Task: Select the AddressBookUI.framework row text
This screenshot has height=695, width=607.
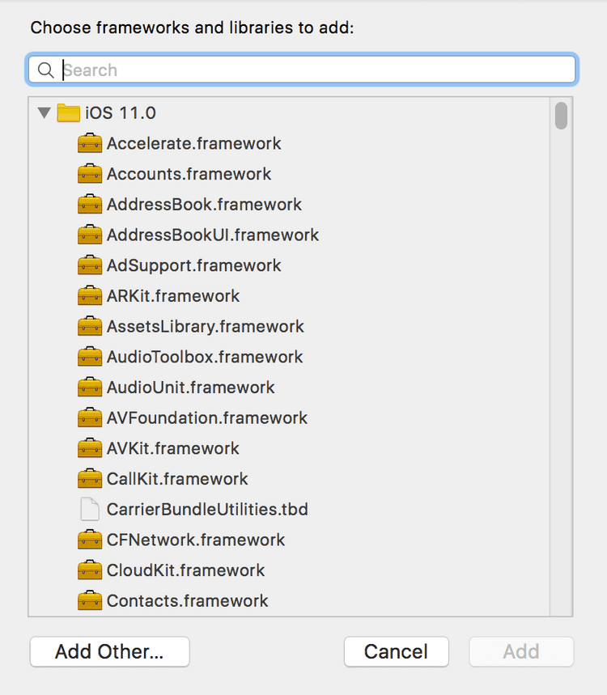Action: (213, 235)
